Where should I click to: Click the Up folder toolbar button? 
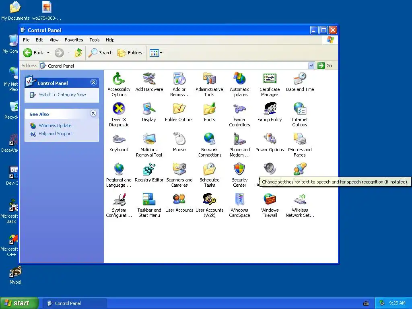pos(78,53)
